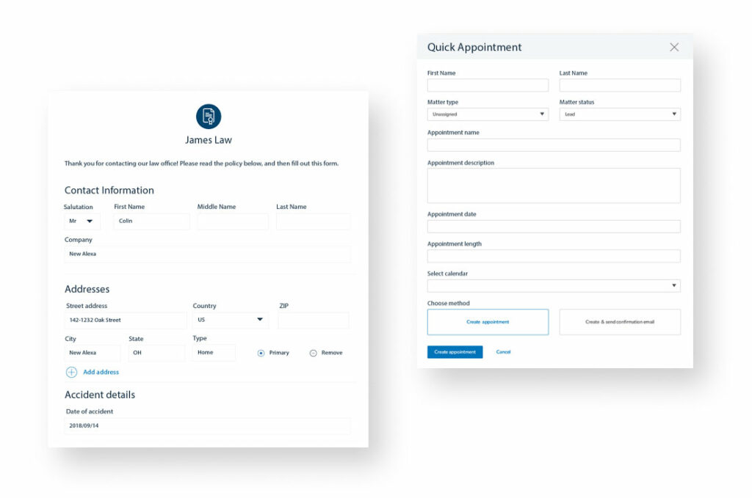Open the Salutation dropdown showing Mr
This screenshot has height=498, width=752.
point(82,221)
